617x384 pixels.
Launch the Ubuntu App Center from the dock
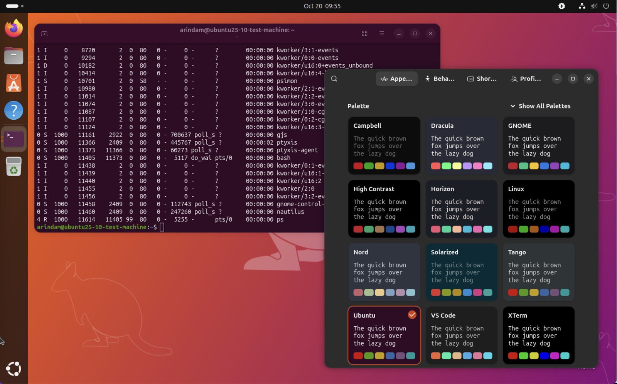click(13, 83)
